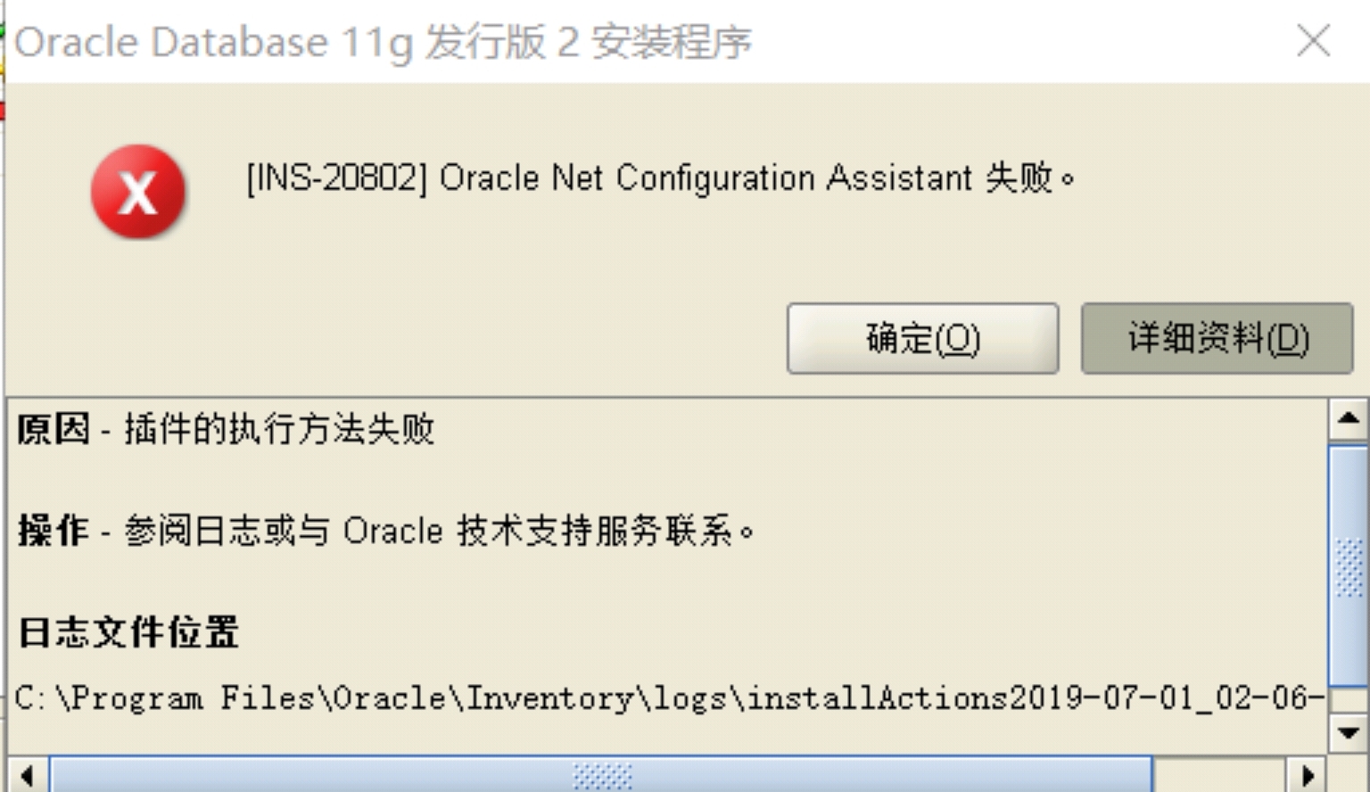Click the Oracle Net Configuration Assistant text

click(x=706, y=177)
